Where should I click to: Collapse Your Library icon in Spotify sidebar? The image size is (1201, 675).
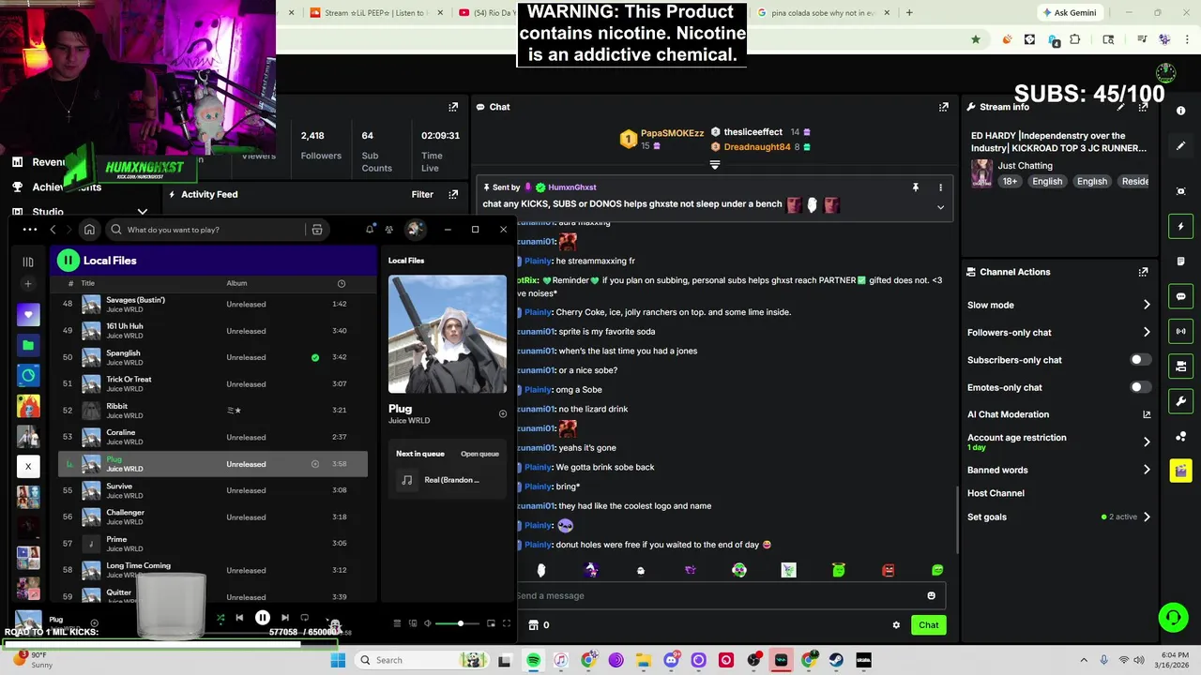28,262
